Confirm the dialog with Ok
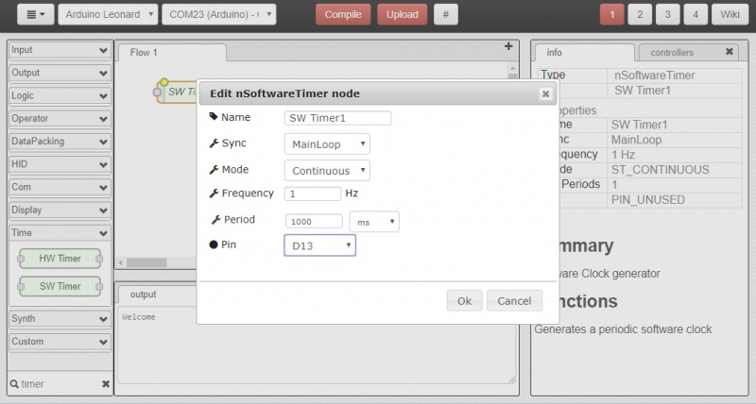Screen dimensions: 756x404 tap(464, 301)
